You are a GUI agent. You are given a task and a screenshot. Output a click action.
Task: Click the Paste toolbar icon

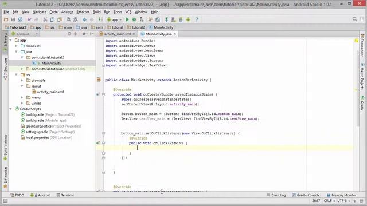click(60, 19)
